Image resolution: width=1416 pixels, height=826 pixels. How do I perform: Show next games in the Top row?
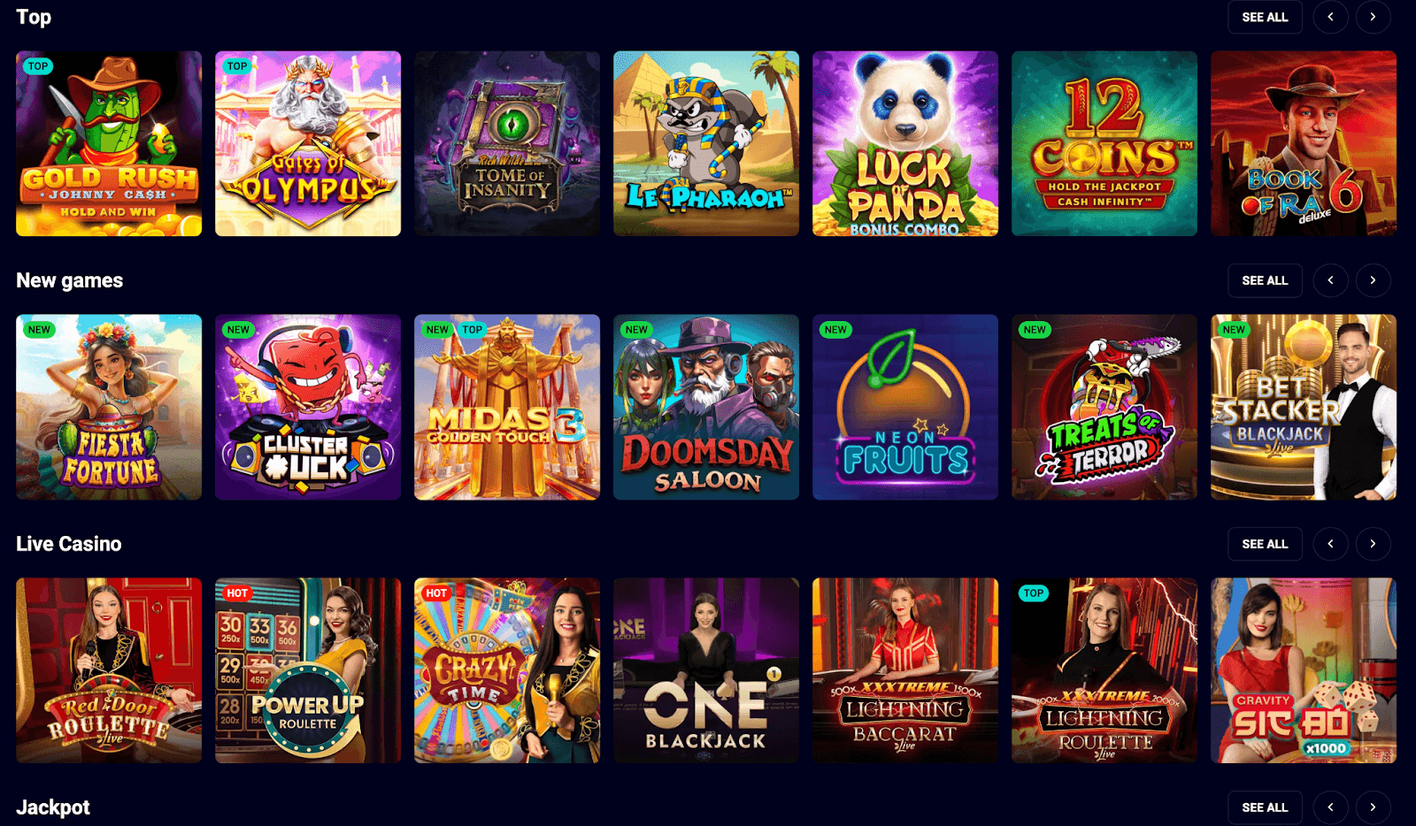click(1373, 17)
